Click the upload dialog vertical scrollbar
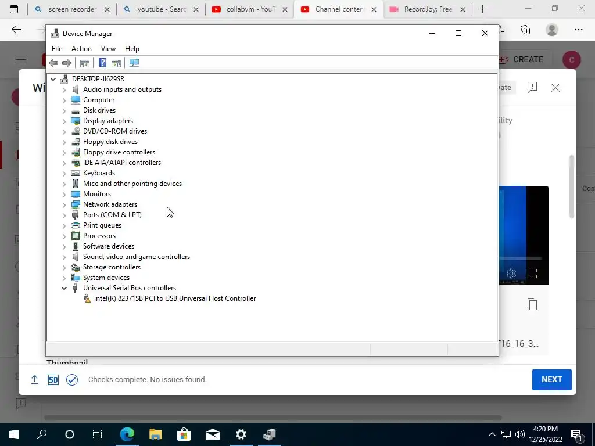 pos(572,186)
